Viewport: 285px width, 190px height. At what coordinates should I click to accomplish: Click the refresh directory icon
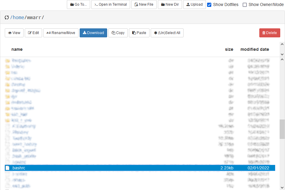[x=7, y=17]
